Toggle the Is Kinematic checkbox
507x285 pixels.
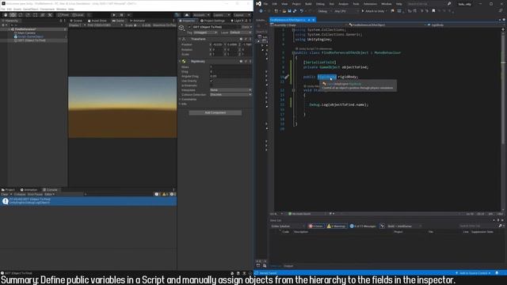tap(212, 85)
